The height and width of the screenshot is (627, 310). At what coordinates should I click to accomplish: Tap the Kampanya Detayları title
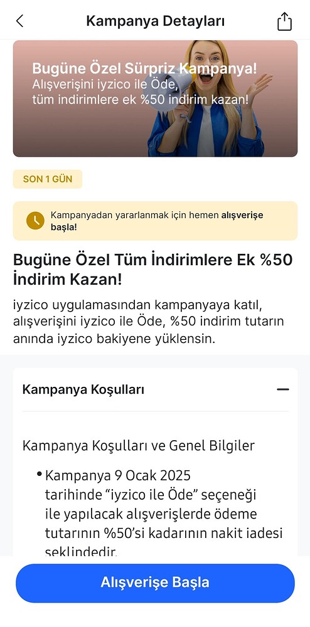pyautogui.click(x=155, y=21)
